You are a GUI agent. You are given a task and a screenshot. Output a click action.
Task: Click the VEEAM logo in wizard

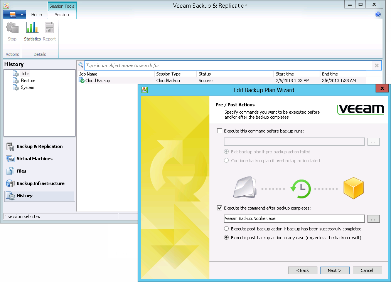pos(360,109)
